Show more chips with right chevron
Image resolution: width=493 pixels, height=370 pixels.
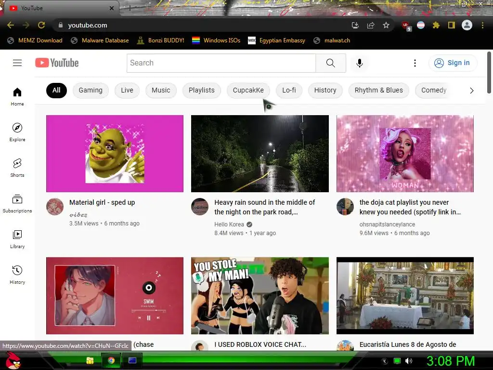[471, 91]
